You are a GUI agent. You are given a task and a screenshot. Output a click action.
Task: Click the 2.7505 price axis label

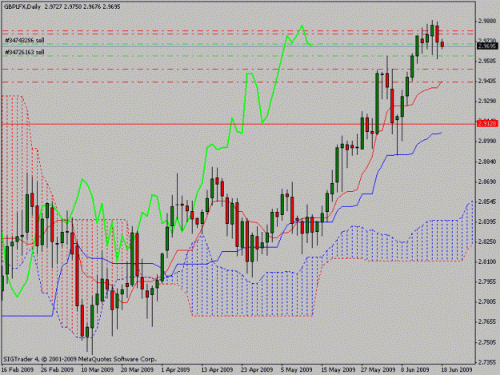click(487, 342)
